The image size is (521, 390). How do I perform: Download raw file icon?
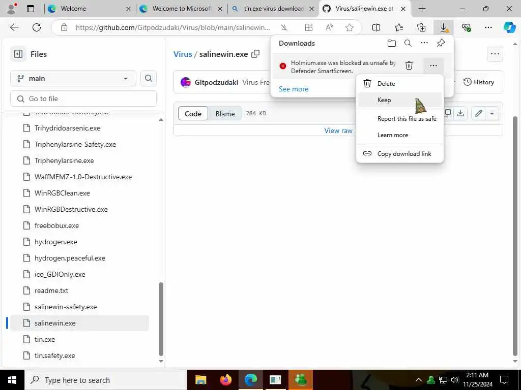click(x=460, y=113)
